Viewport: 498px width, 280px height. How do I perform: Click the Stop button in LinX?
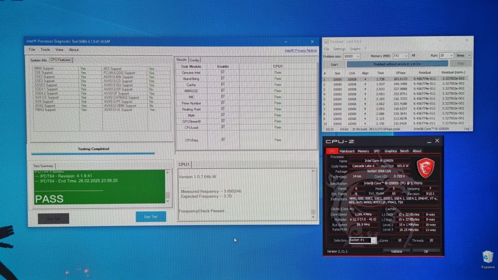click(x=460, y=64)
